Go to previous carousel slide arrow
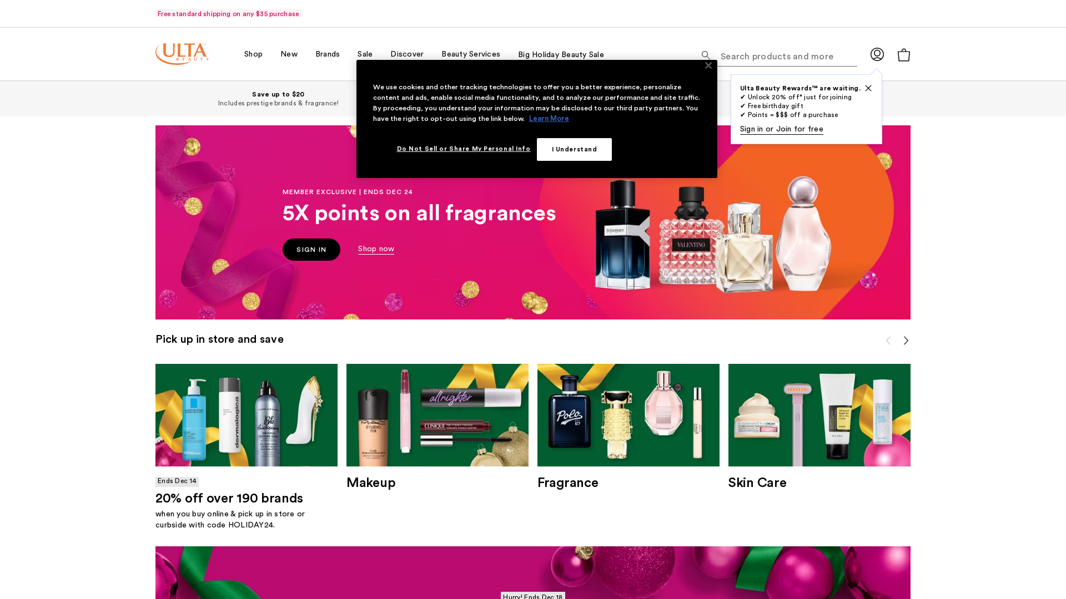Image resolution: width=1066 pixels, height=599 pixels. click(x=888, y=341)
